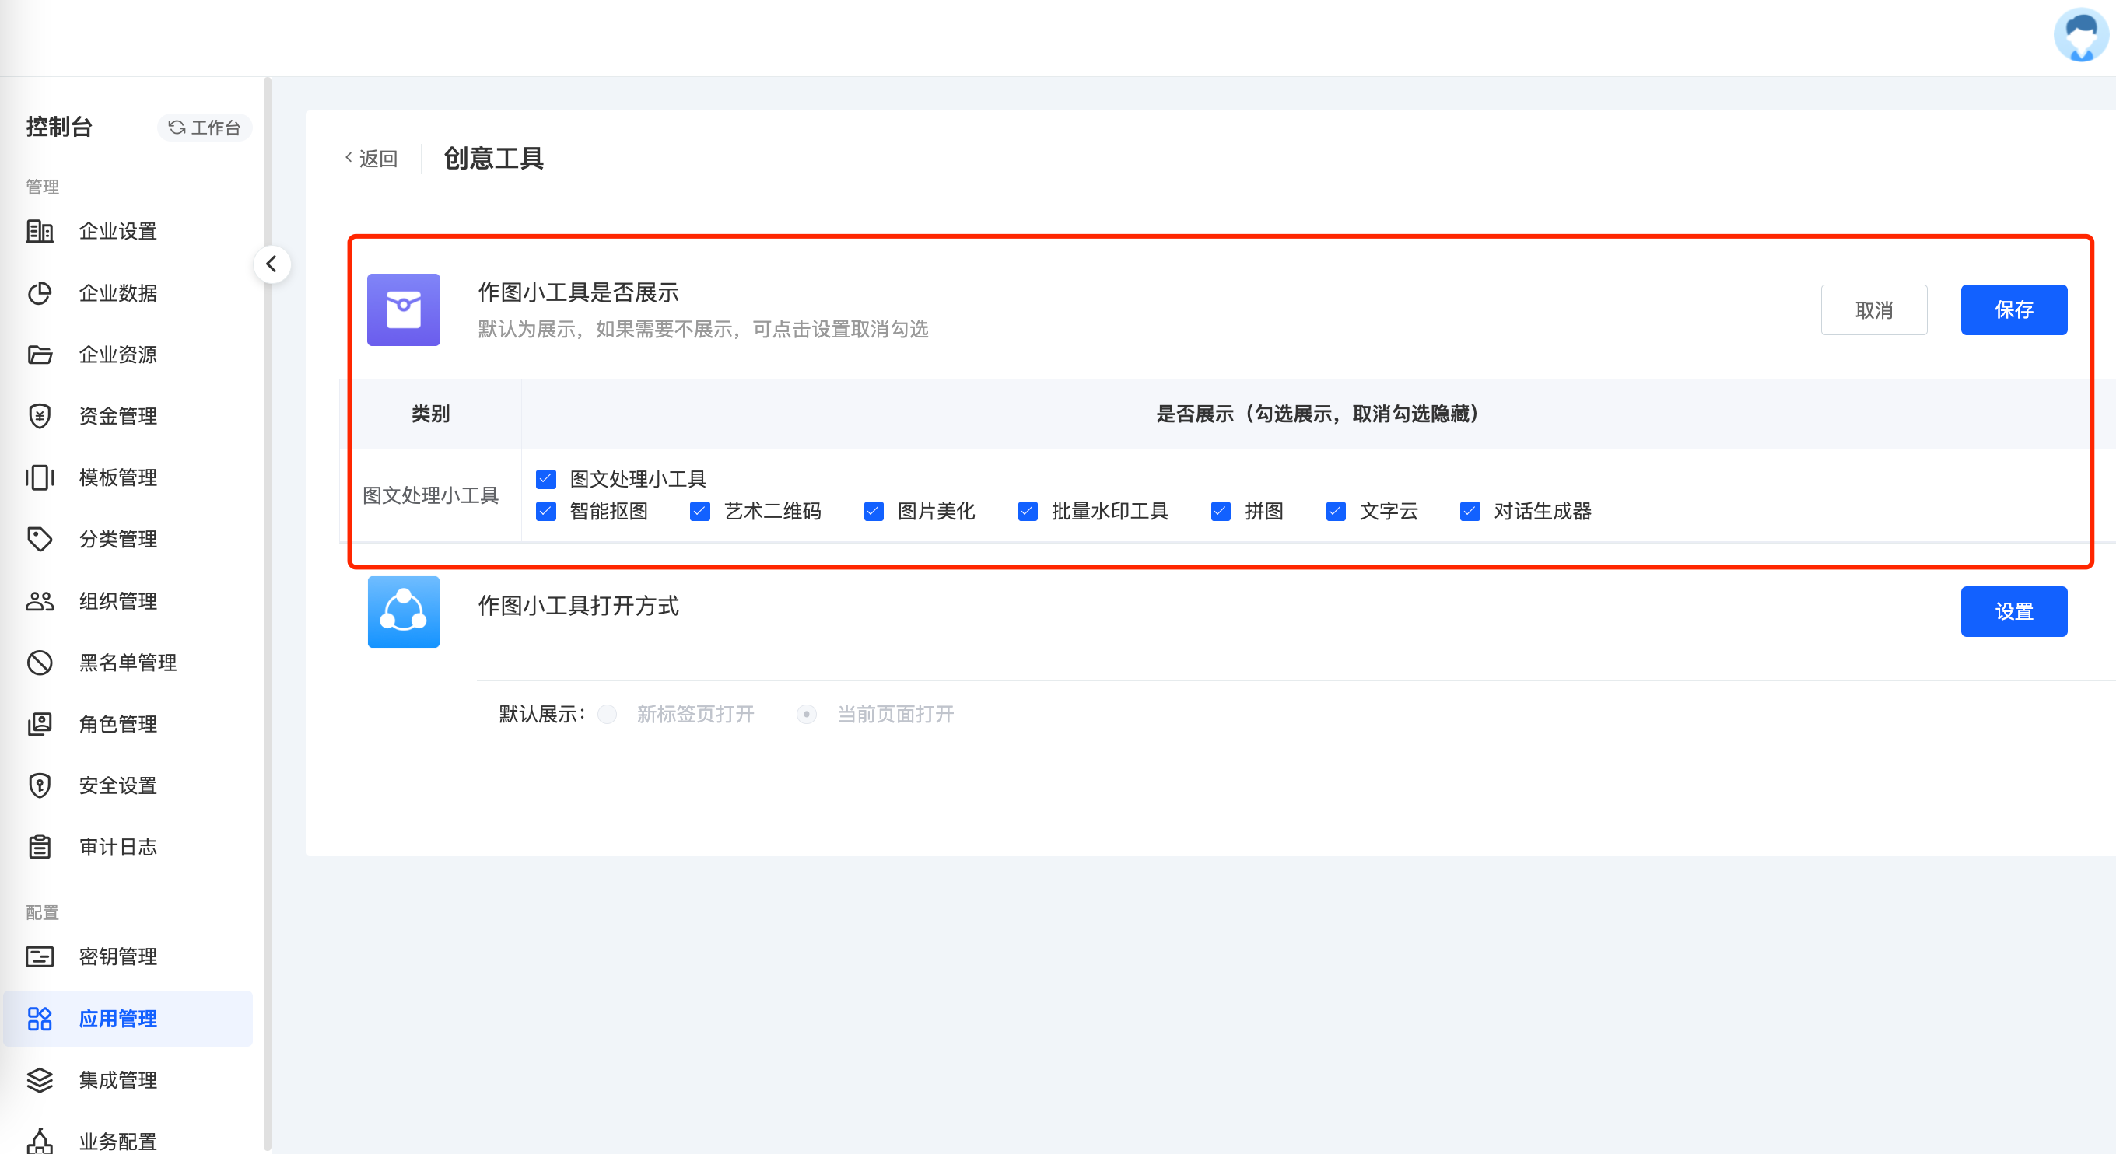Collapse the sidebar with arrow button

click(272, 264)
